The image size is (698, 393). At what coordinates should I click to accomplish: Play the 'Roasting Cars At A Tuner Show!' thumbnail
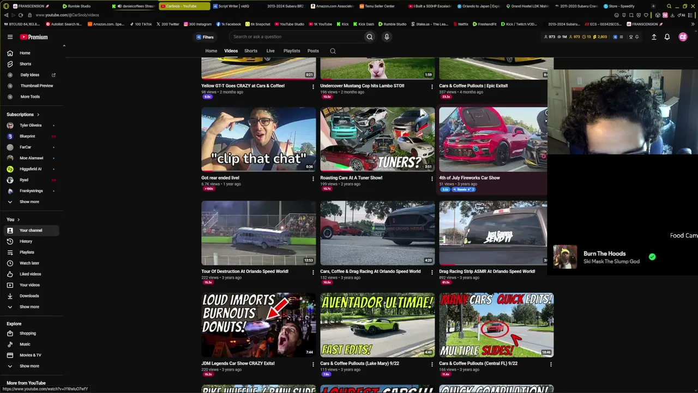point(377,140)
